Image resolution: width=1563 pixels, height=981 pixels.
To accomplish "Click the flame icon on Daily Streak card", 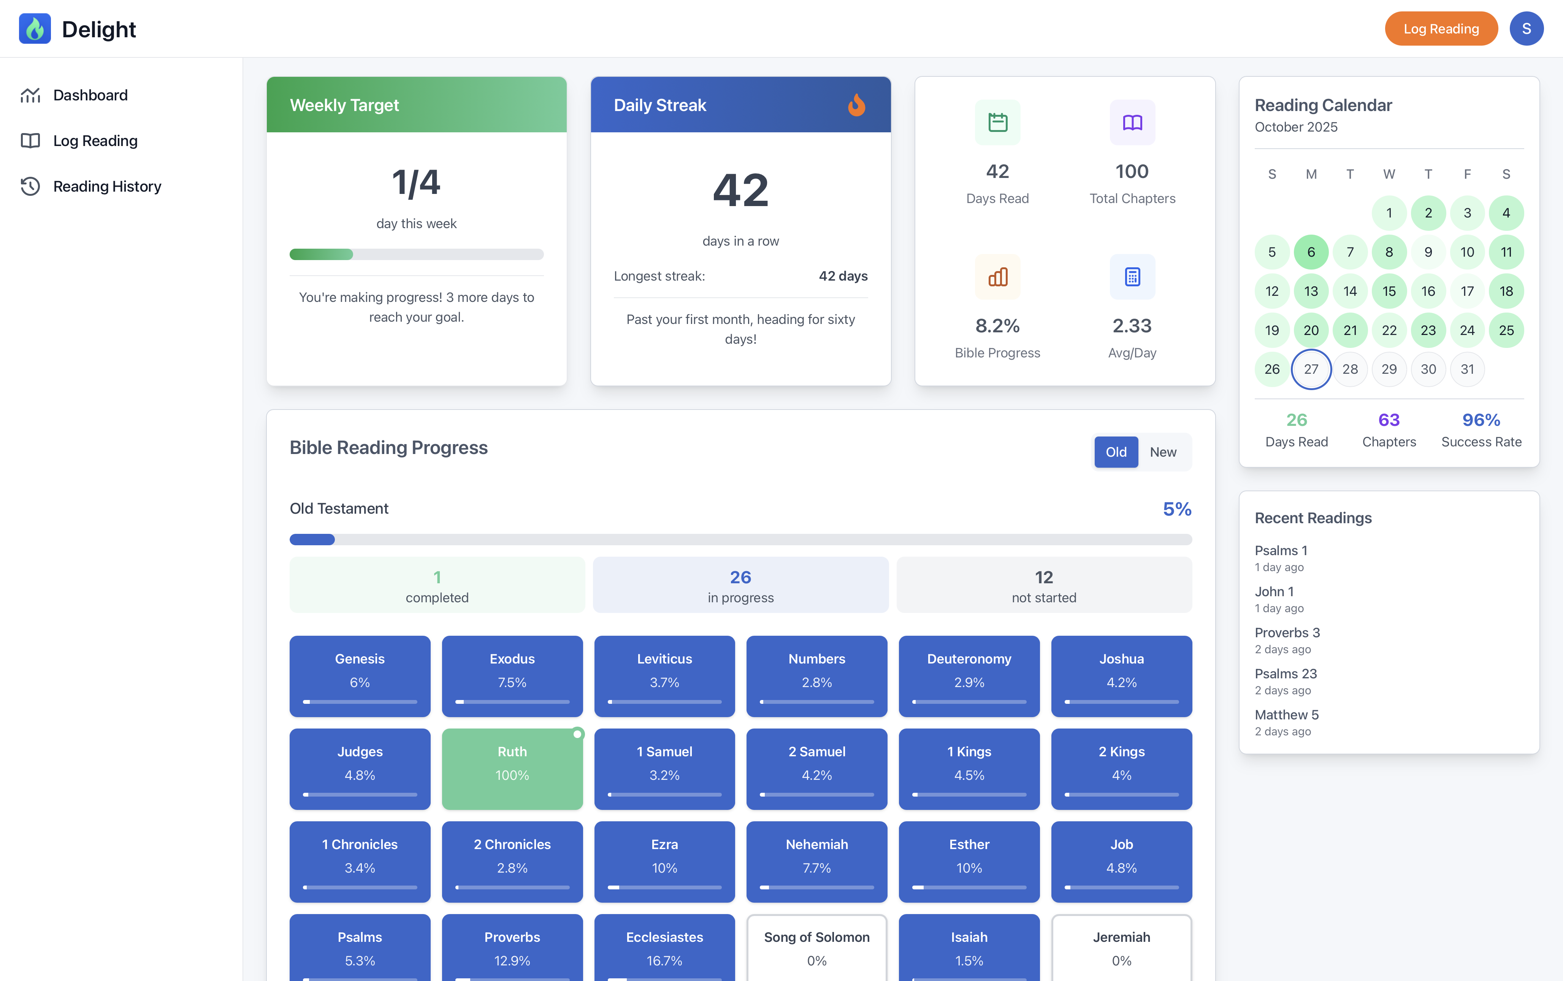I will [858, 105].
